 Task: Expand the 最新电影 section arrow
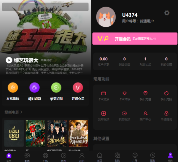point(21,112)
